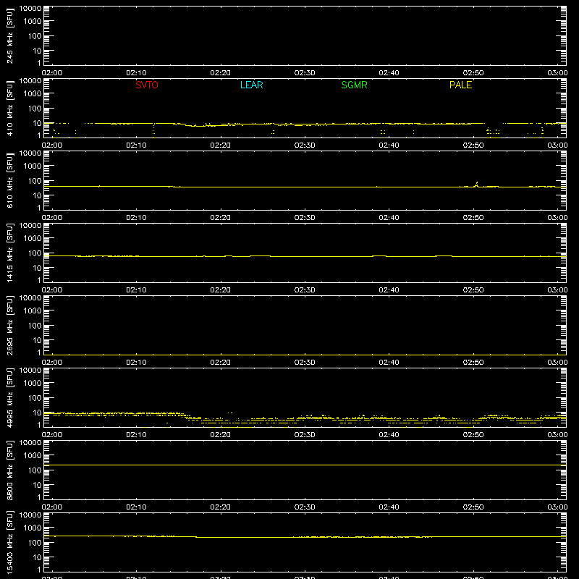The image size is (579, 579).
Task: Click the yellow PALE station label
Action: click(460, 85)
